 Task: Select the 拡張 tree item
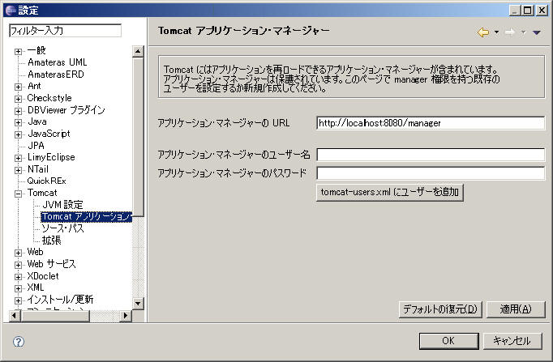[51, 240]
